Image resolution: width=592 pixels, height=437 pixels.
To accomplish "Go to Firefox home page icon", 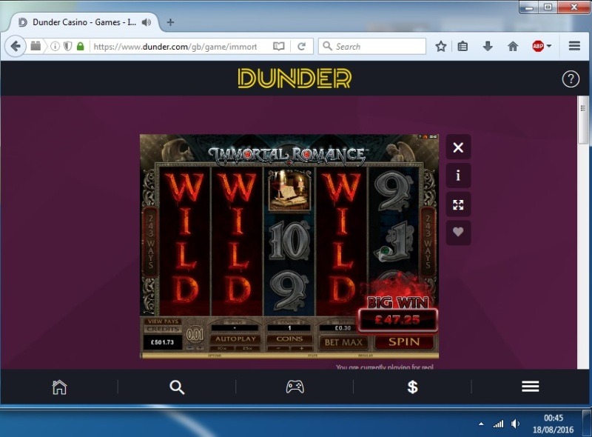I will (513, 47).
